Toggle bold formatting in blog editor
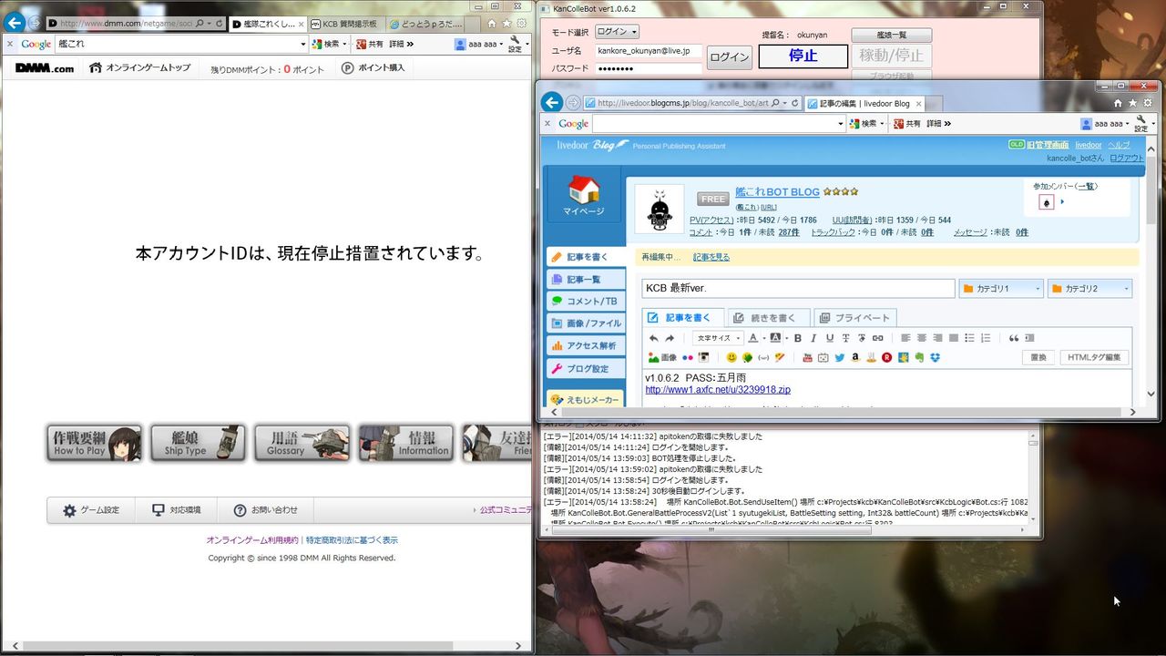This screenshot has height=656, width=1166. [x=798, y=338]
